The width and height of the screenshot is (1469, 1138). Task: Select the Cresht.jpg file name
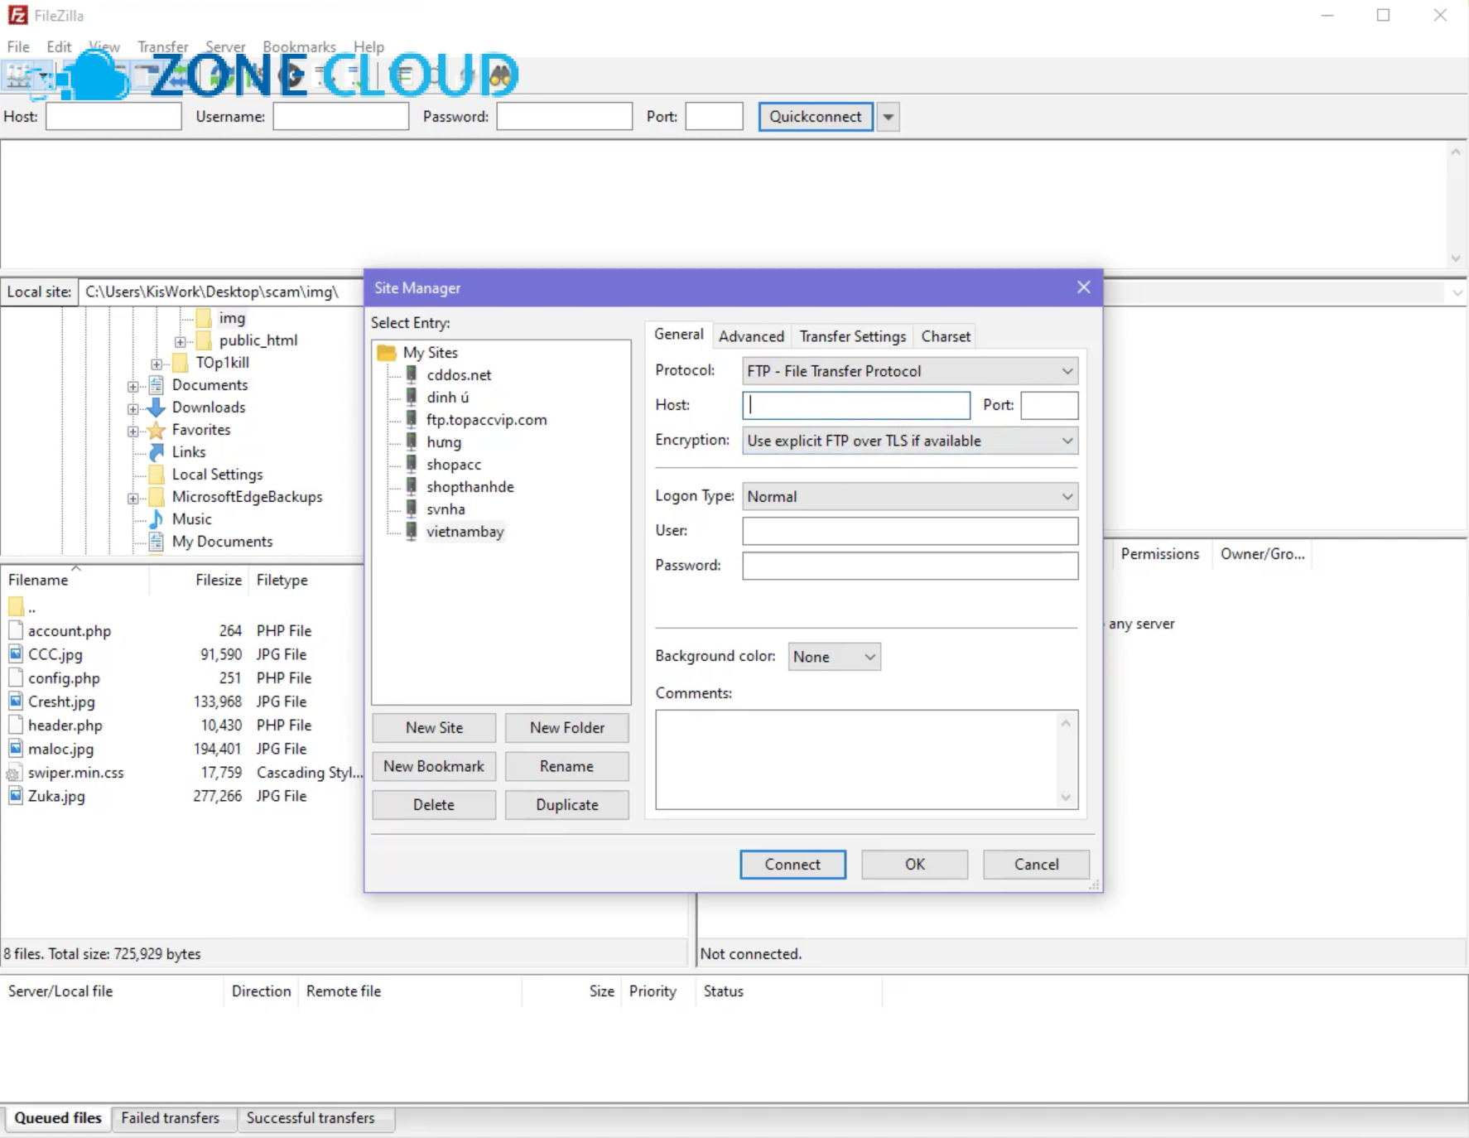click(x=61, y=702)
